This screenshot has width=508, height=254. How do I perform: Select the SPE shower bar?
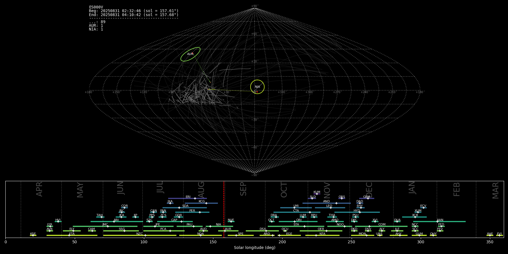(241, 235)
